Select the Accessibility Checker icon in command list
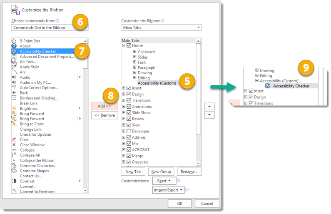This screenshot has height=214, width=331. pos(14,51)
